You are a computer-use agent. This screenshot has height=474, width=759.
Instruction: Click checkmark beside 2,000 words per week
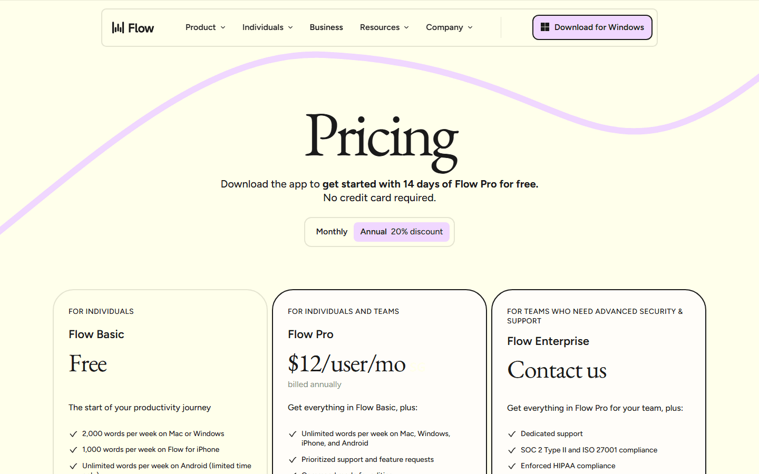pos(74,434)
